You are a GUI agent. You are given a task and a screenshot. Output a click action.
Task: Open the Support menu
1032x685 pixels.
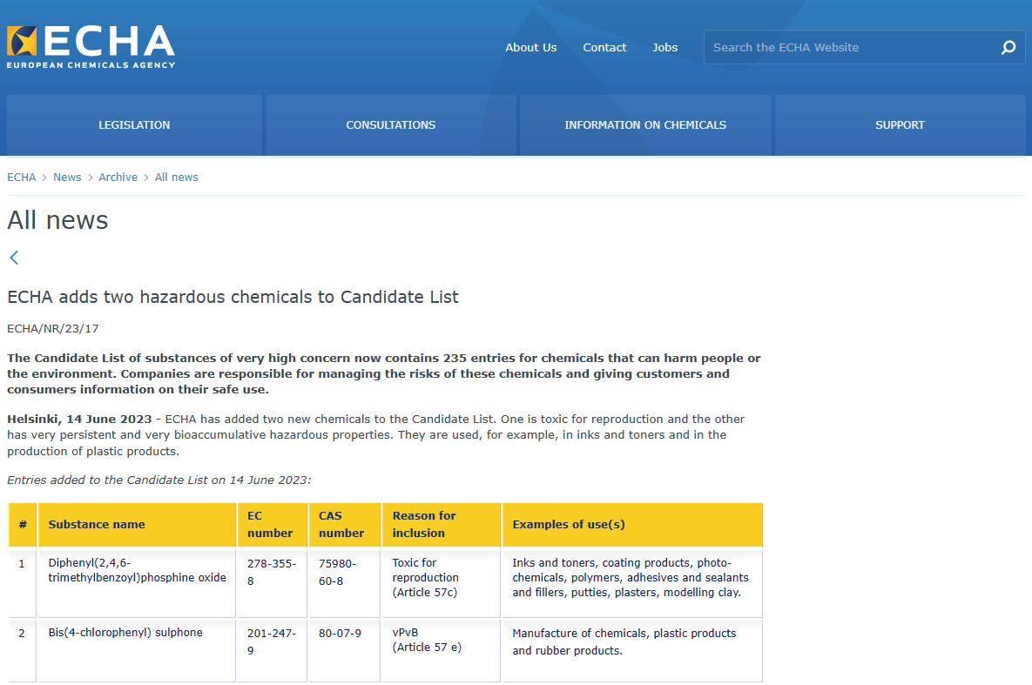tap(900, 125)
